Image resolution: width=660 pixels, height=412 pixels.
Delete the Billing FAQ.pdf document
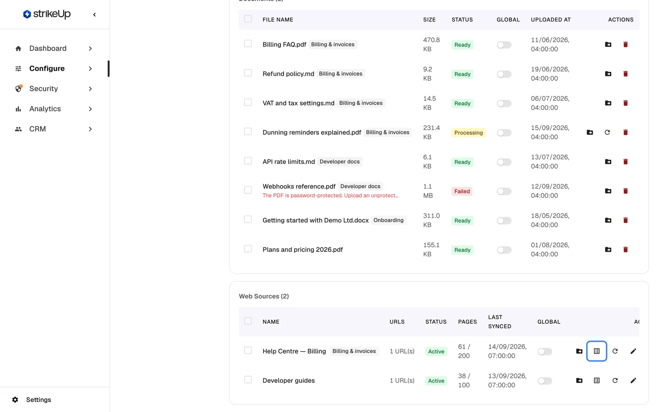point(626,44)
